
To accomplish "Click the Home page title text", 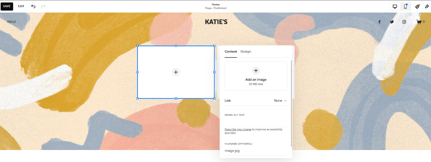I will 216,5.
